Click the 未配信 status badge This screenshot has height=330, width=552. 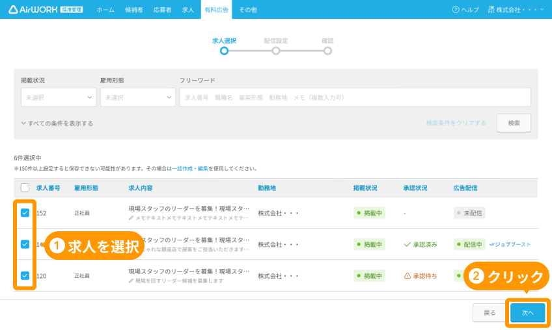tap(469, 213)
